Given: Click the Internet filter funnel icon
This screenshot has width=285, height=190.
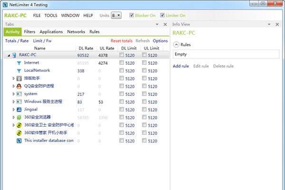Looking at the screenshot, I should [19, 63].
